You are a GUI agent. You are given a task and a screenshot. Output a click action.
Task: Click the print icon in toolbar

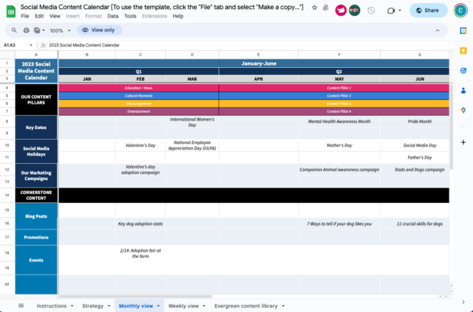[27, 31]
